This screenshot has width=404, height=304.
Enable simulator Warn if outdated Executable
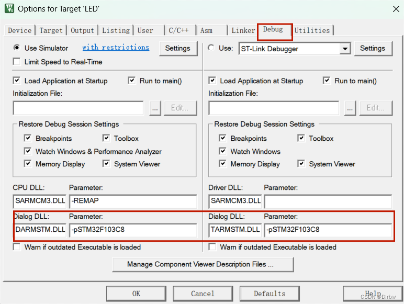[x=17, y=247]
